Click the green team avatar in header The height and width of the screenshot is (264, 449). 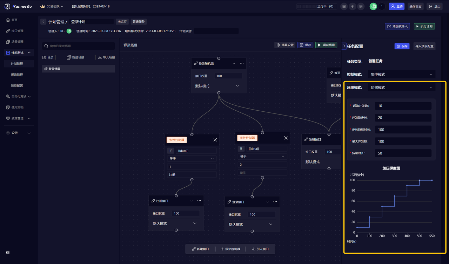tap(373, 6)
